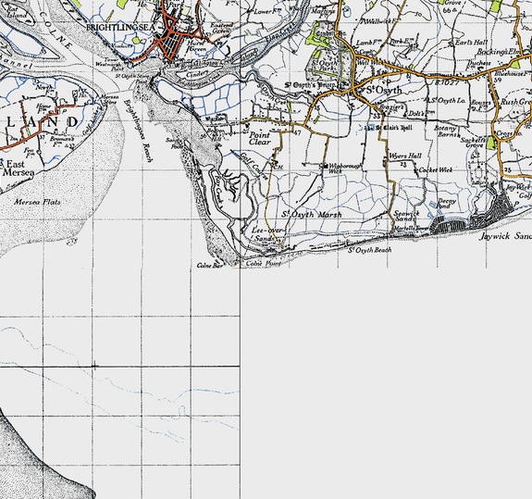The width and height of the screenshot is (532, 499).
Task: Click the Mersea Flats label
Action: (37, 202)
